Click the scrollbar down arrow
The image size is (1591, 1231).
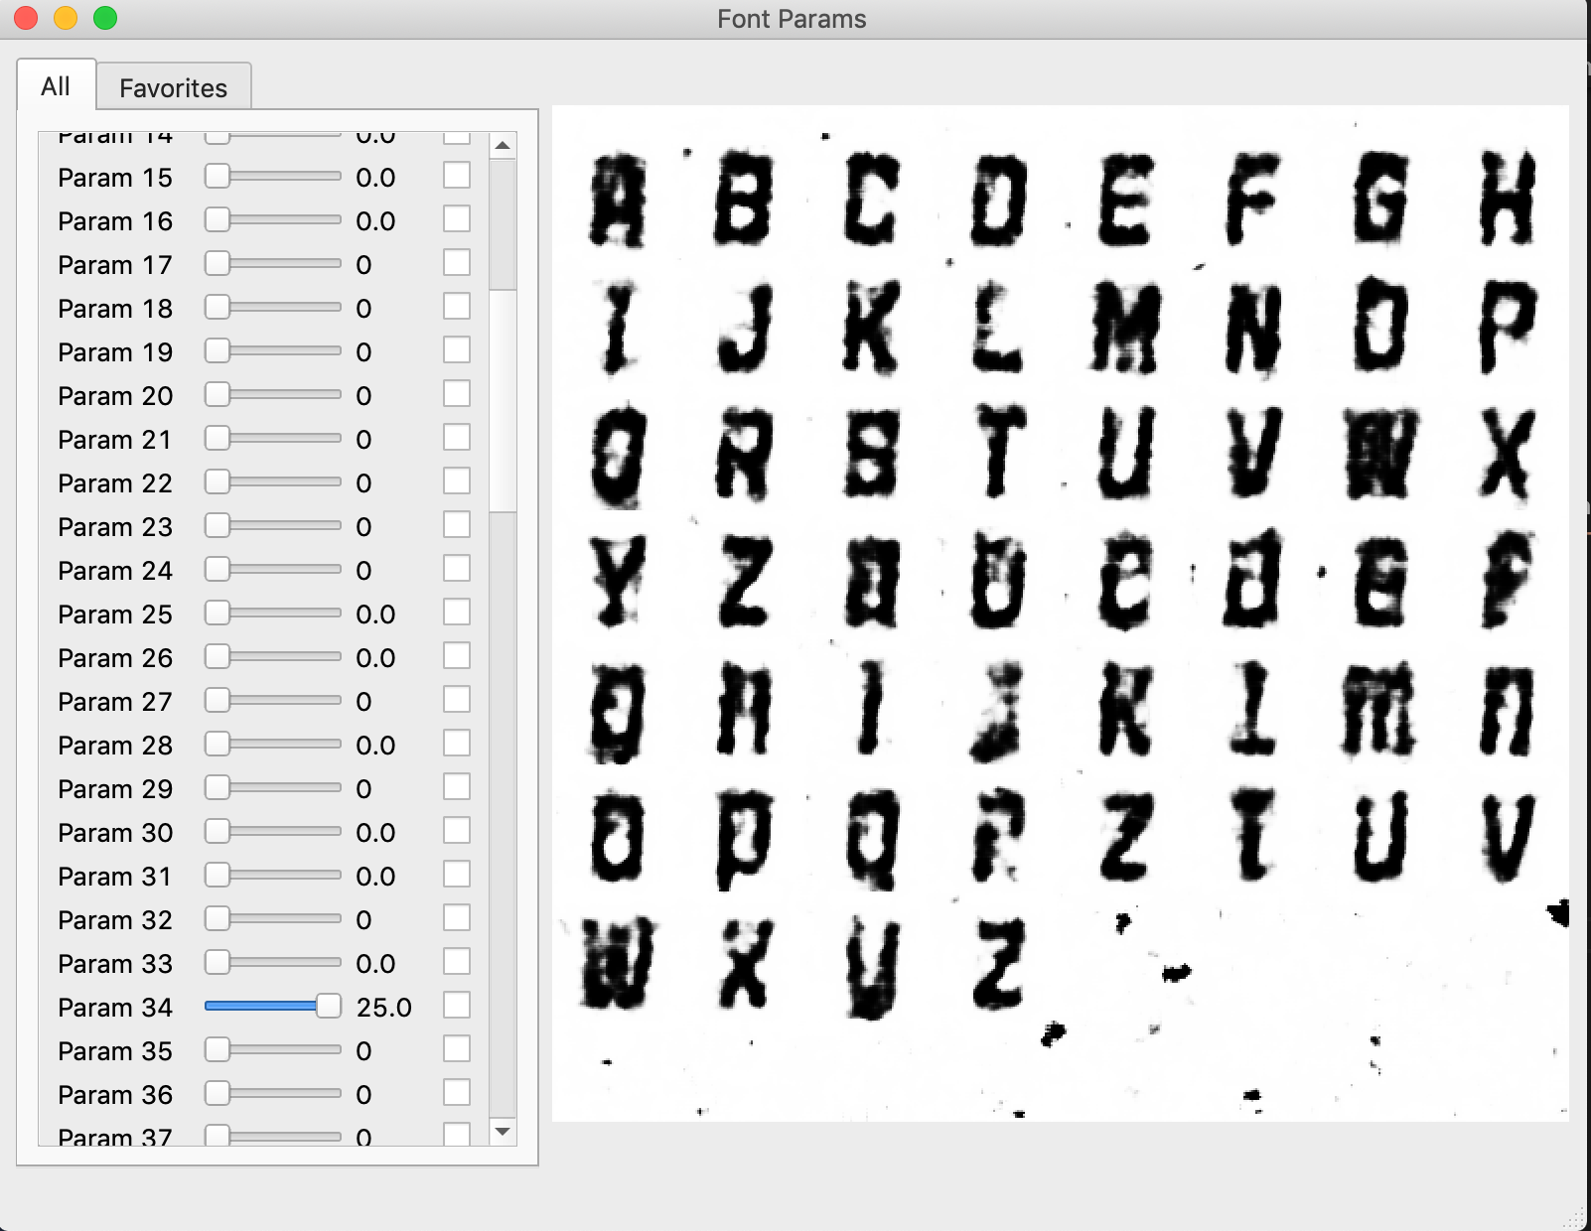(x=504, y=1132)
